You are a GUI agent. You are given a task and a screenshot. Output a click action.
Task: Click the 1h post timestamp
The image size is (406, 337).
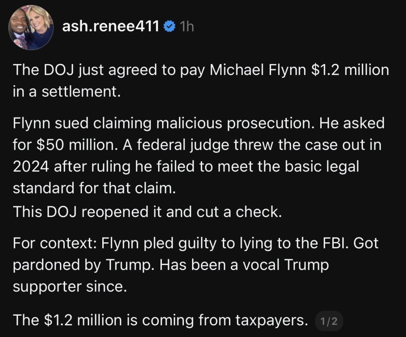(187, 27)
